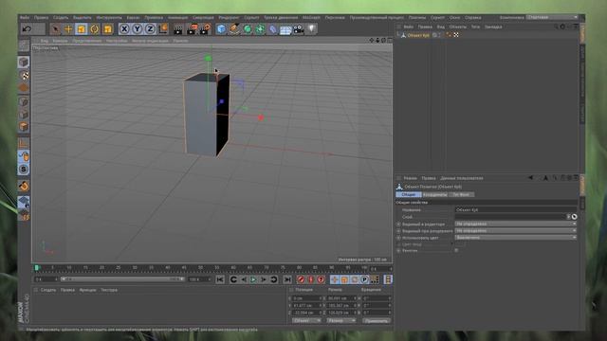Switch the coordinate system icon
This screenshot has width=607, height=341.
[x=163, y=29]
